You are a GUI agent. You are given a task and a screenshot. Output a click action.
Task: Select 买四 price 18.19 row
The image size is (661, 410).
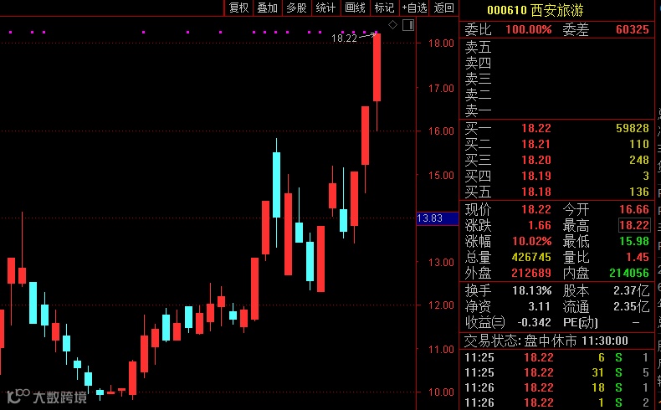[557, 176]
